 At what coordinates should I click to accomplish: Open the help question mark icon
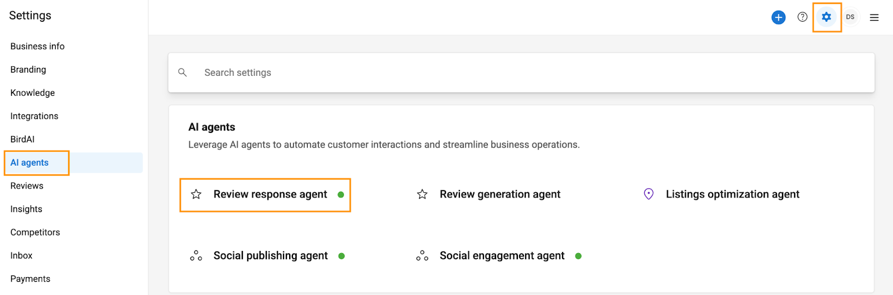[802, 17]
